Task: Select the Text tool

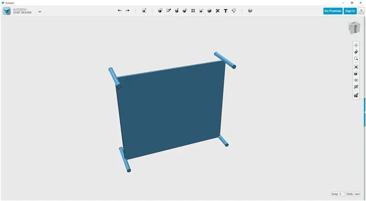Action: tap(226, 11)
